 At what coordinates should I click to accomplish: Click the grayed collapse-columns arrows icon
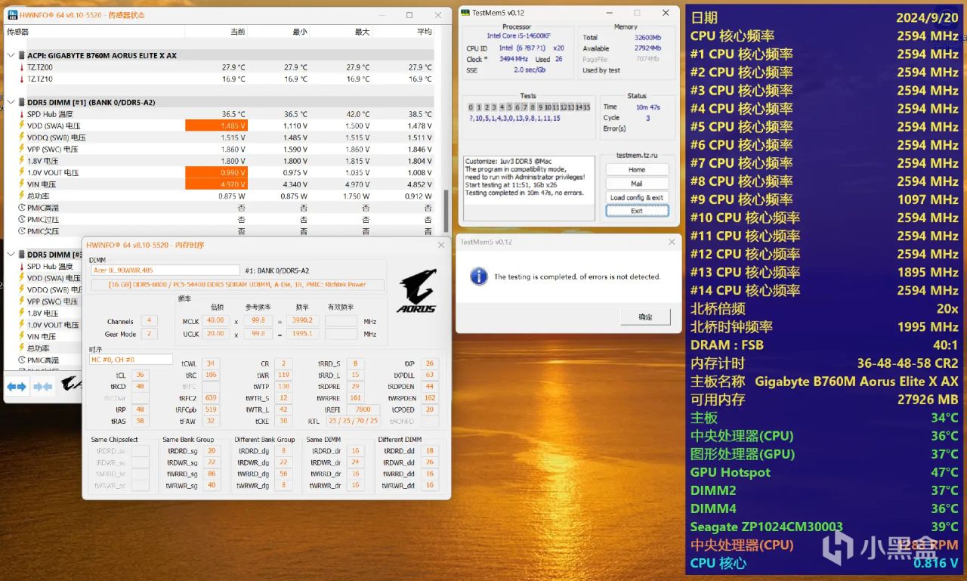pos(42,386)
